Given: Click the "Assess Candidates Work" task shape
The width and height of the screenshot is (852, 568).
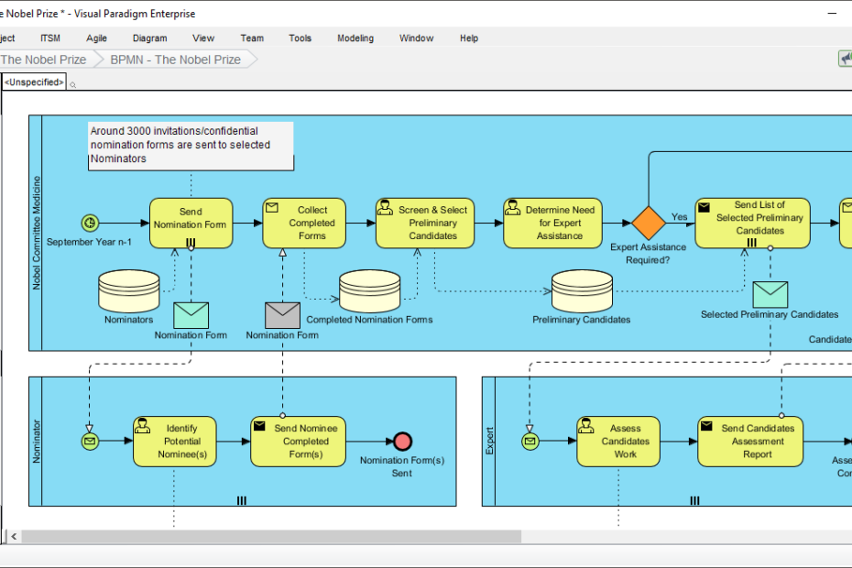Looking at the screenshot, I should point(618,441).
